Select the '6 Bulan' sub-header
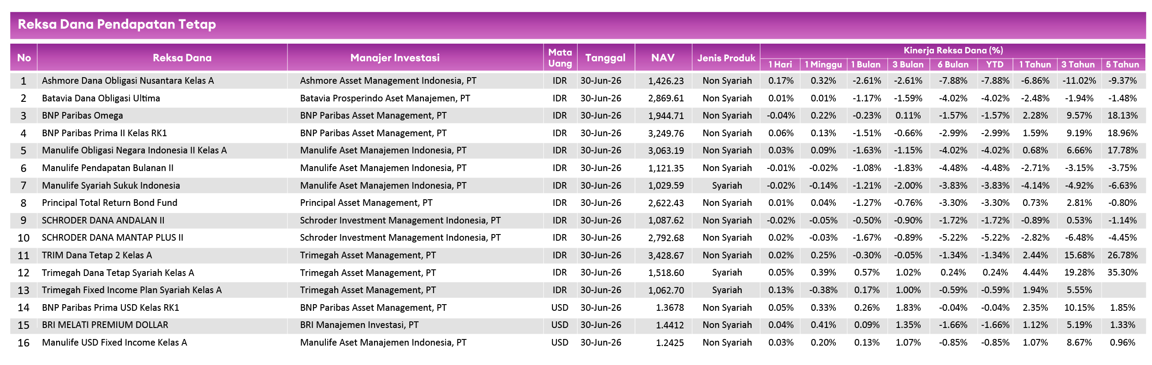Viewport: 1152px width, 365px height. (953, 64)
